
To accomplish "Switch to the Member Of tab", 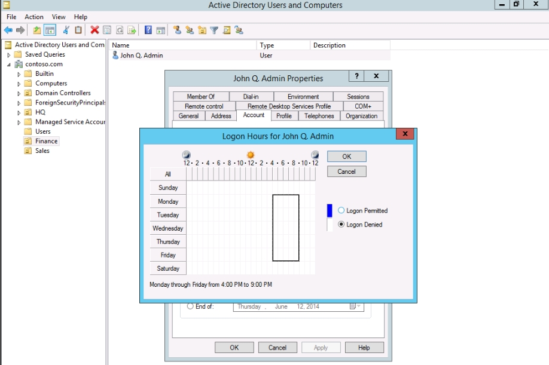I will [x=200, y=96].
